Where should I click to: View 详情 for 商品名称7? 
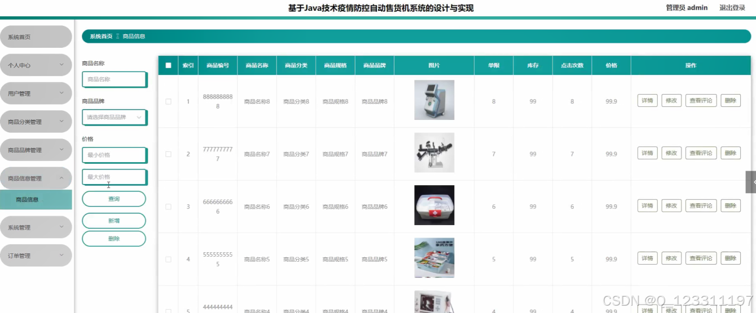[x=647, y=153]
